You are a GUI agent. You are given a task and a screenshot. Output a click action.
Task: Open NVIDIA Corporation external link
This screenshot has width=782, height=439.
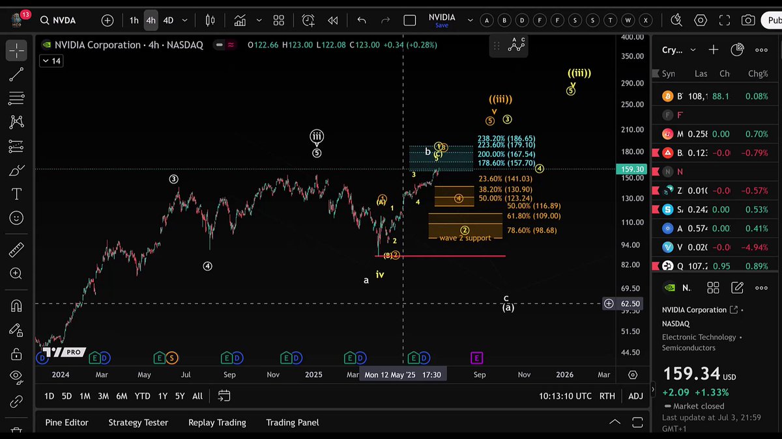pyautogui.click(x=734, y=310)
